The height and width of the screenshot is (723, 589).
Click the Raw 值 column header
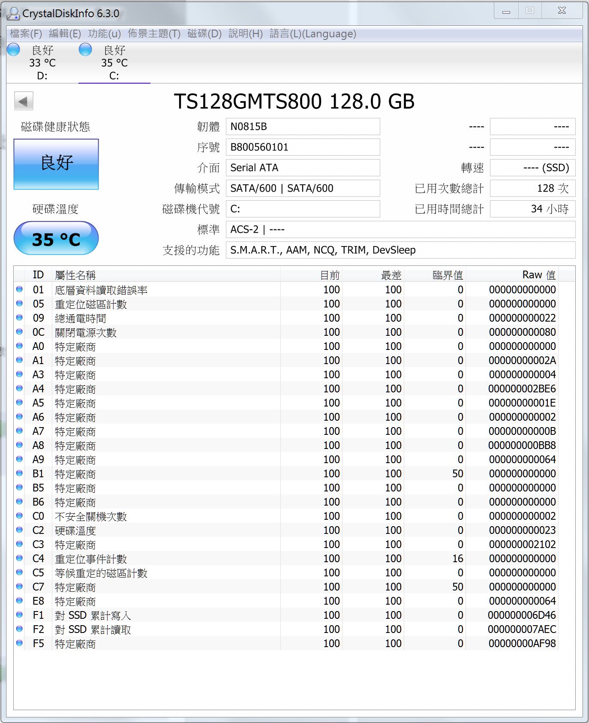pyautogui.click(x=512, y=275)
